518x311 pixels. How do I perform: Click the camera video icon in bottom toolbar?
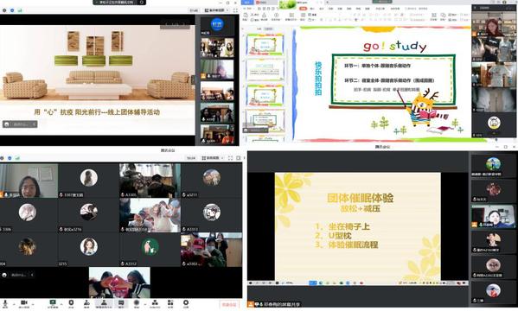click(24, 302)
